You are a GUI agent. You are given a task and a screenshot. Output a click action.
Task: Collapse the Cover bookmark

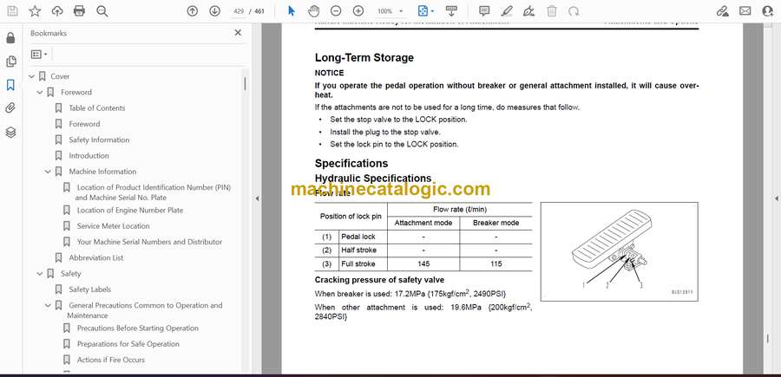(31, 76)
